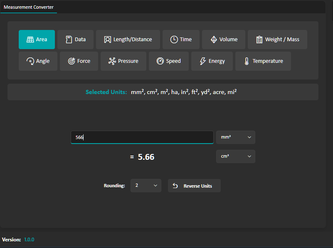Viewport: 333px width, 248px height.
Task: Choose the Length/Distance category icon
Action: click(108, 40)
